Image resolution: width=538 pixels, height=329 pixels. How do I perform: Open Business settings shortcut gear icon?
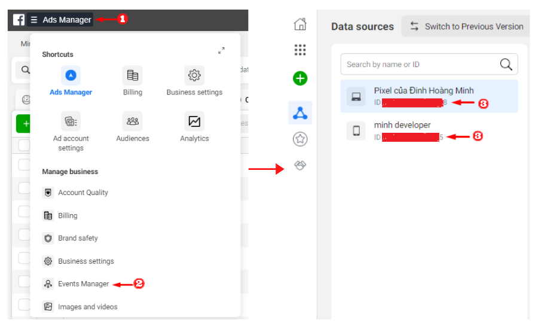pos(194,75)
